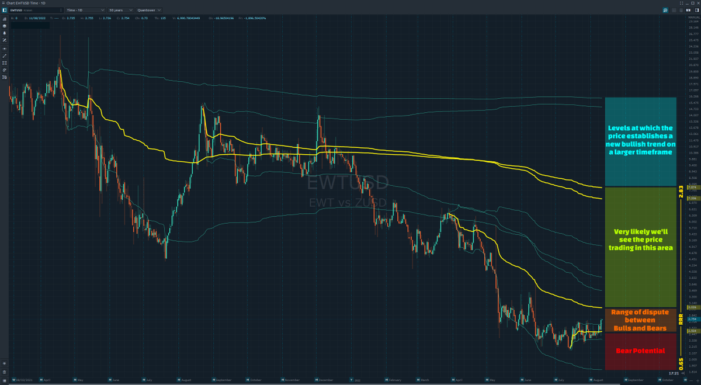Toggle drawings visibility eye icon

click(4, 363)
